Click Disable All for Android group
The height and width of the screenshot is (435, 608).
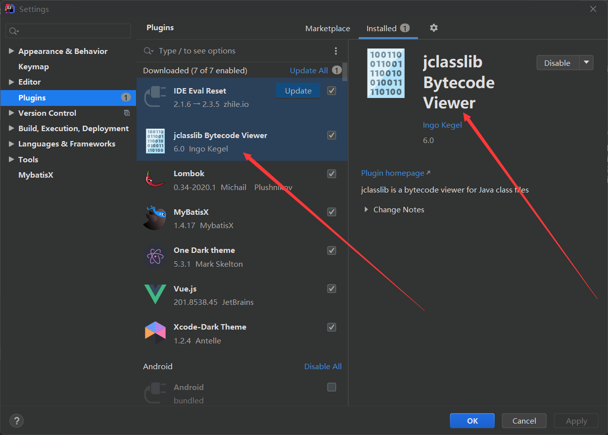323,366
